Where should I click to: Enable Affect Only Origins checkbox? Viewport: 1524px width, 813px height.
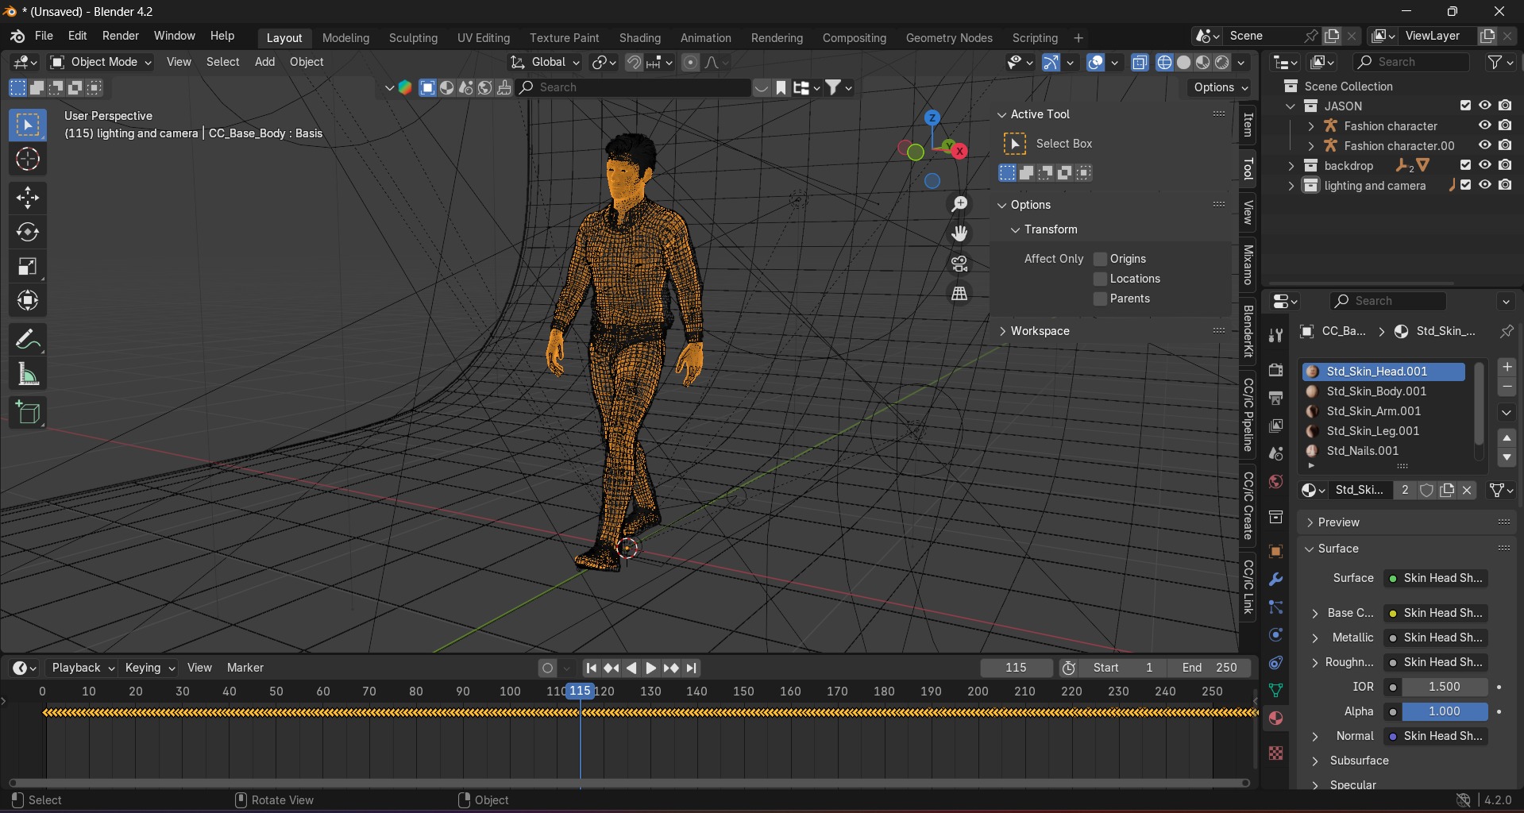pyautogui.click(x=1100, y=259)
